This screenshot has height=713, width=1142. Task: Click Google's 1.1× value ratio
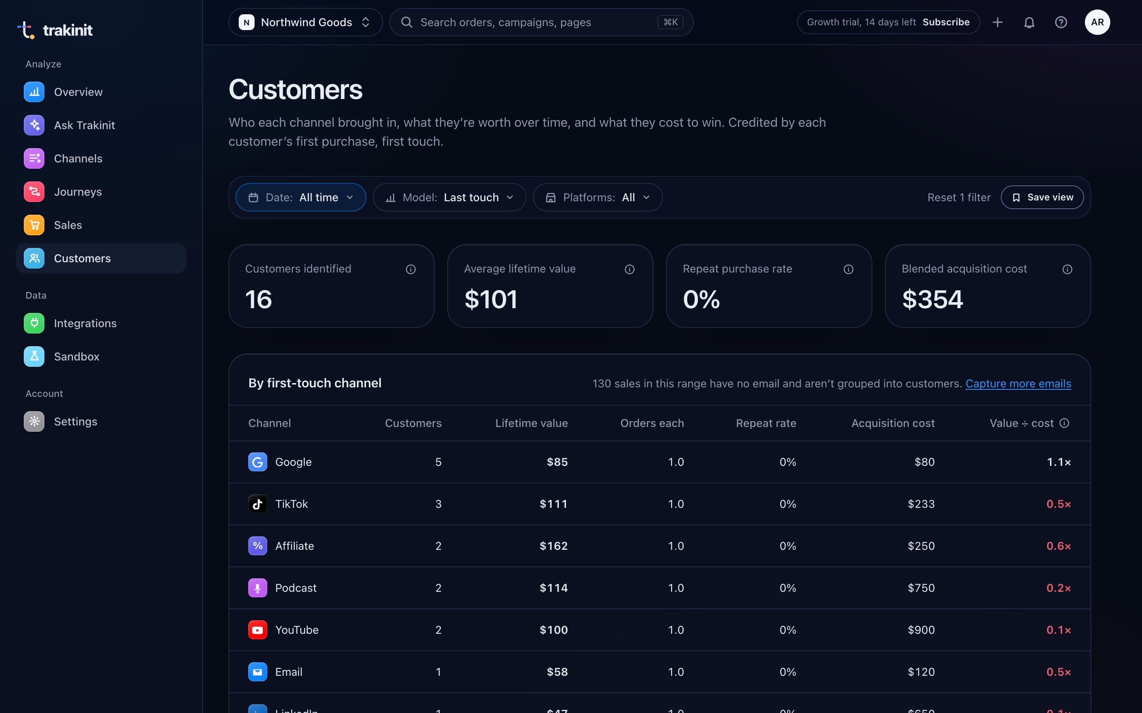[1058, 461]
